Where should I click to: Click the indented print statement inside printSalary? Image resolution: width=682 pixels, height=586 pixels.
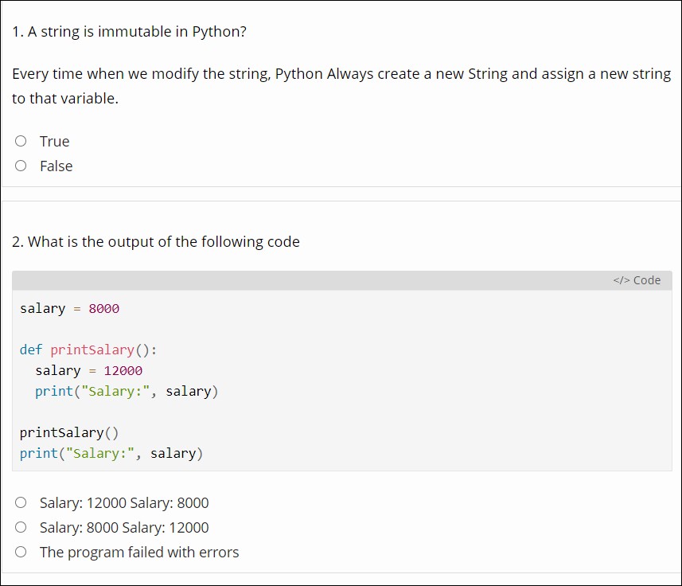pos(127,392)
